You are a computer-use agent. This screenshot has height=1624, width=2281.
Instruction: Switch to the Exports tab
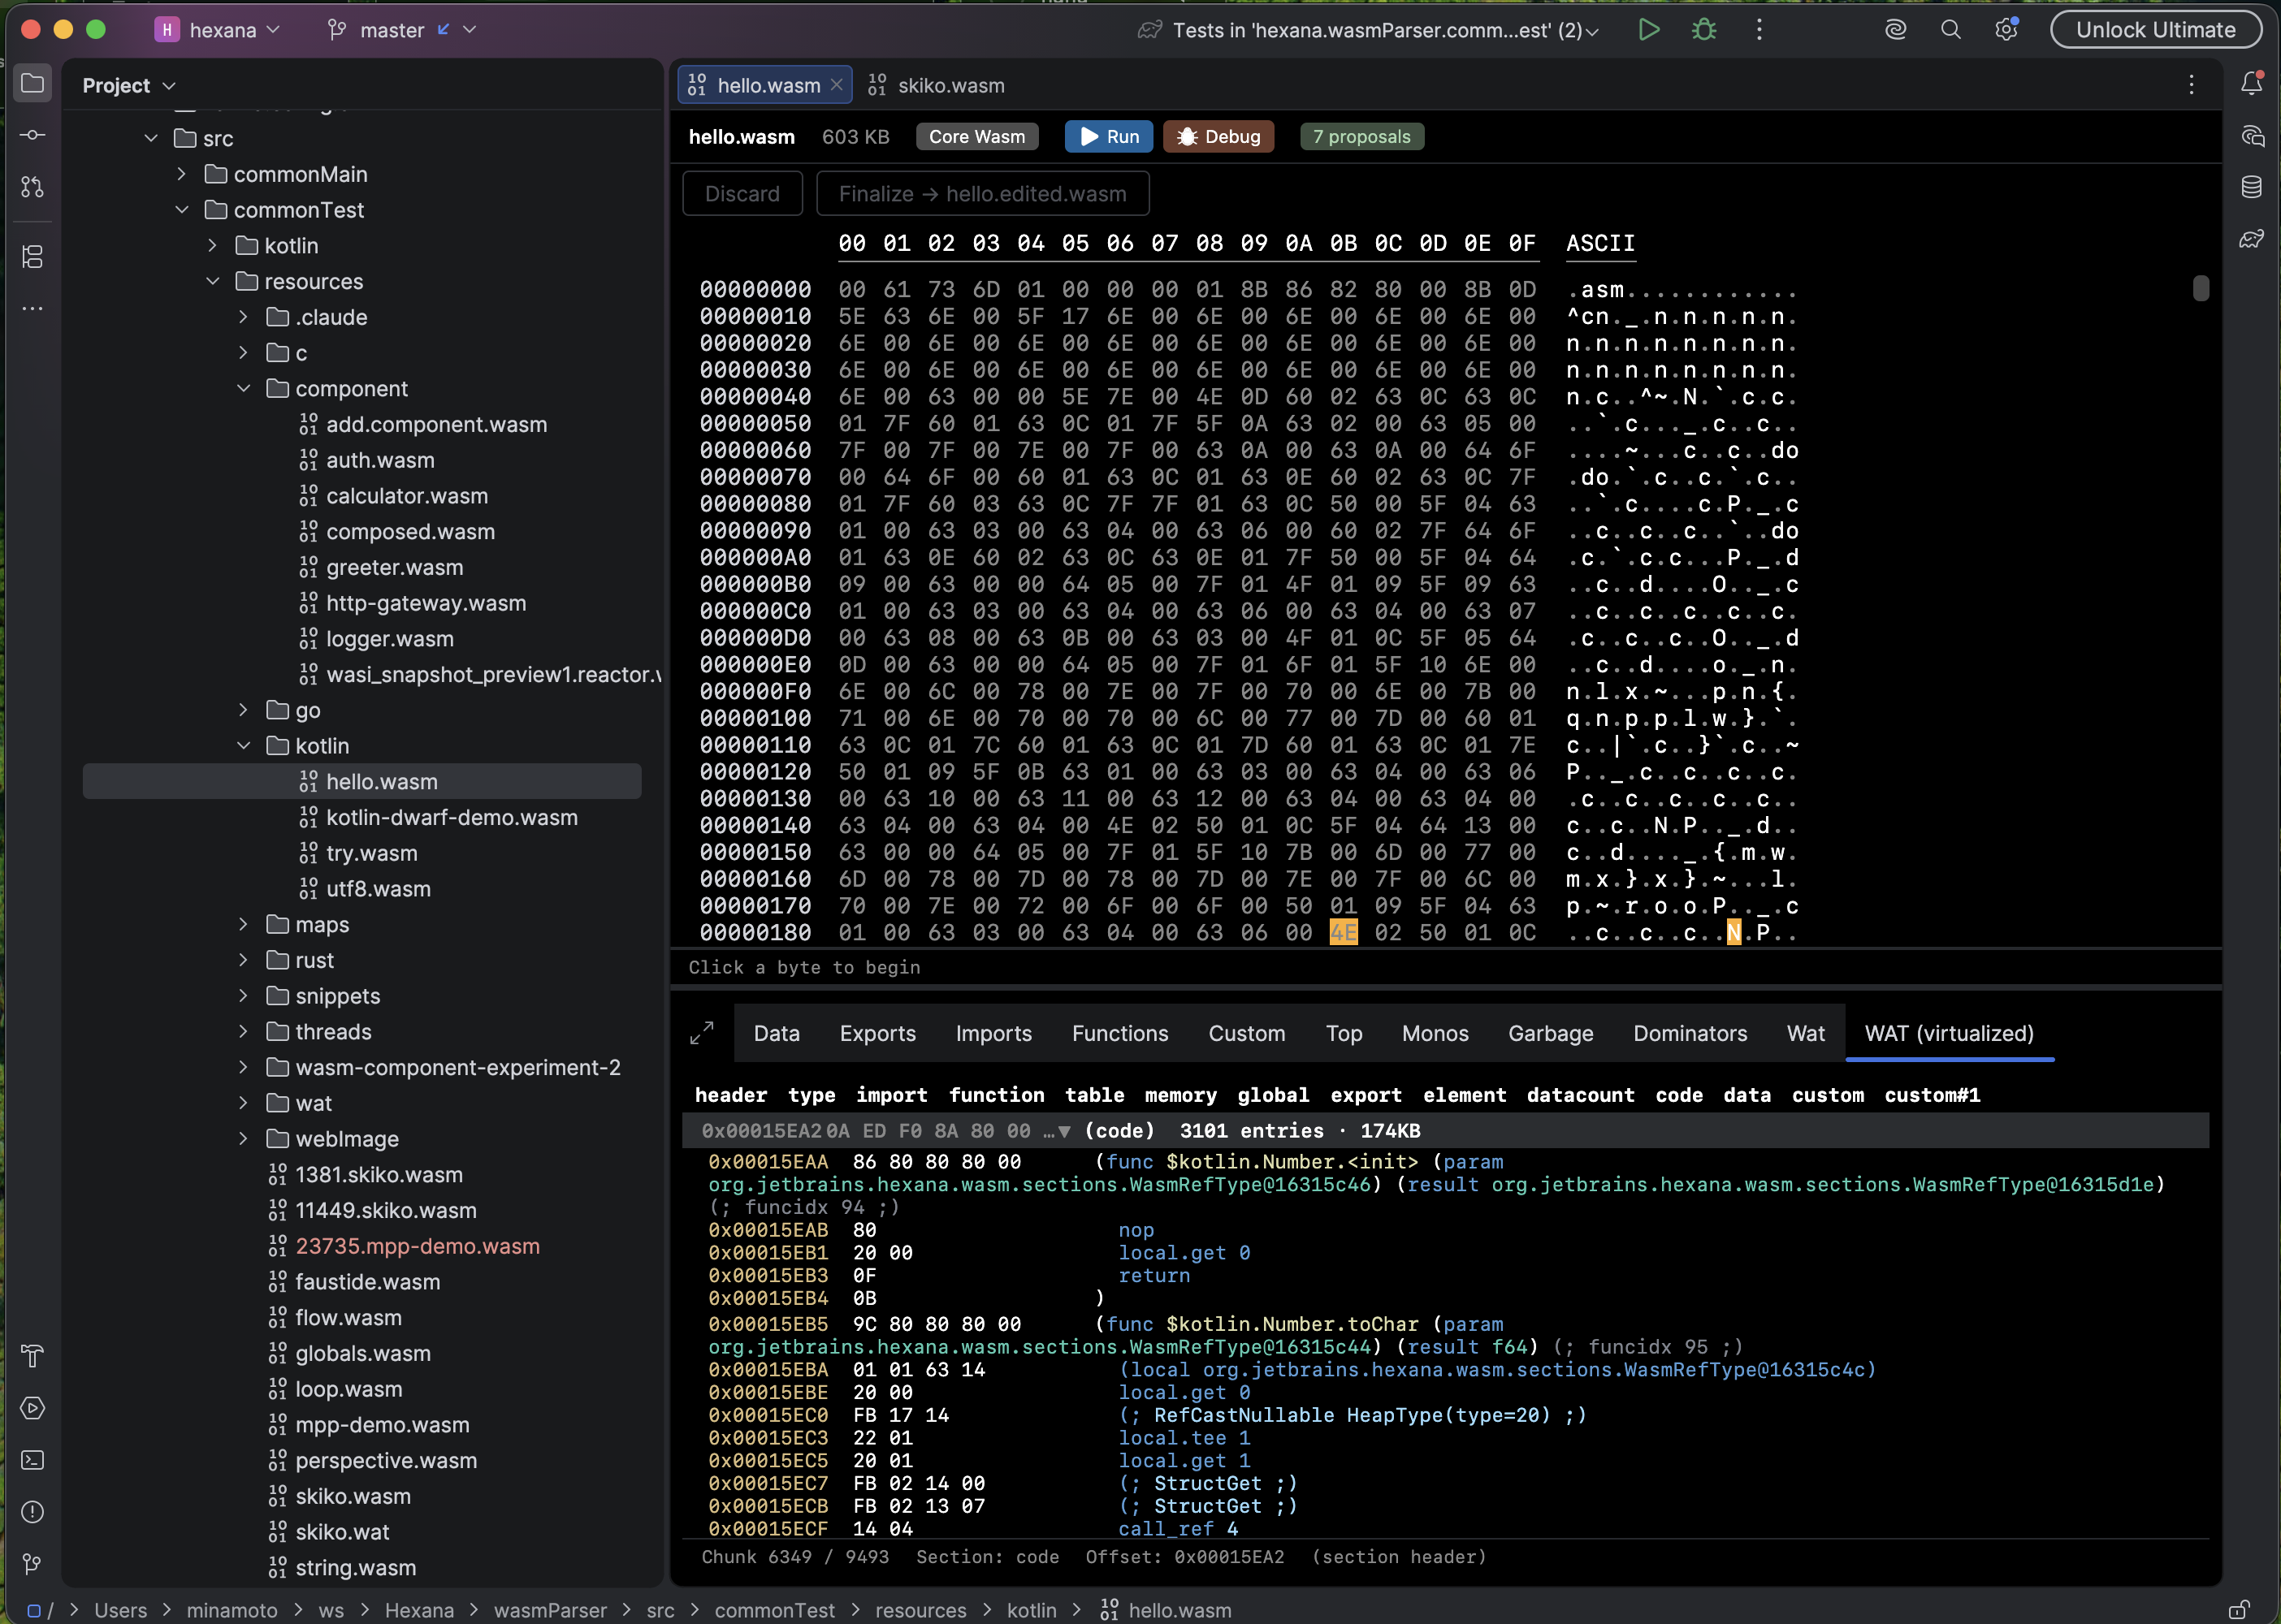(877, 1033)
